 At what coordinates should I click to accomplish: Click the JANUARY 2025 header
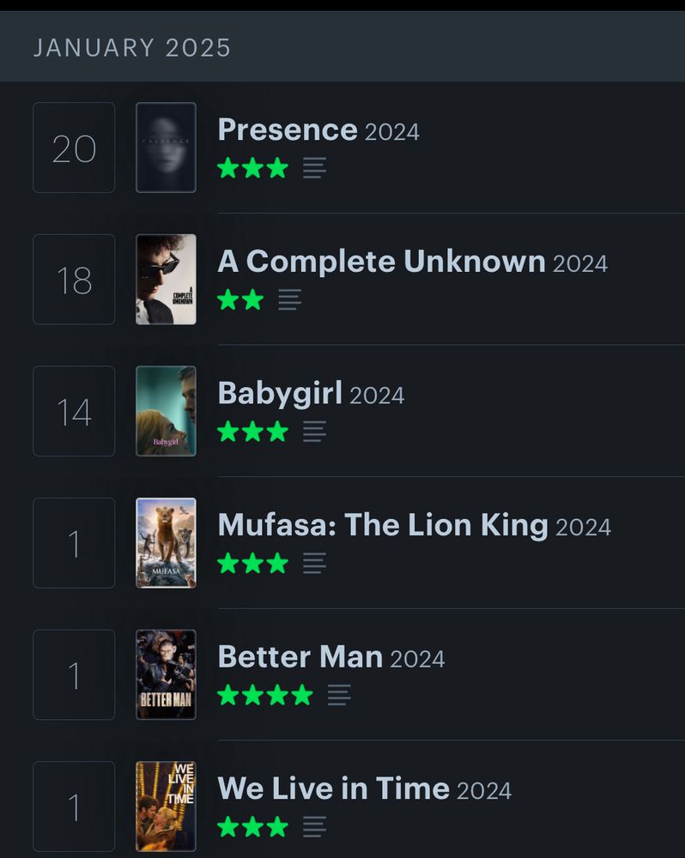point(130,48)
